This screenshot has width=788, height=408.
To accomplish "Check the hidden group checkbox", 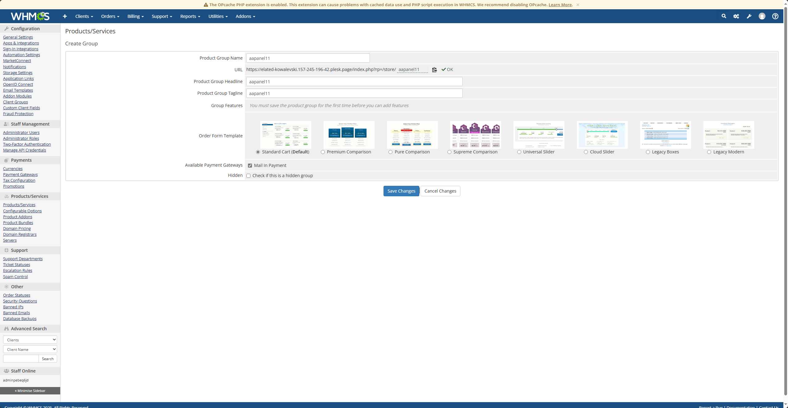I will click(248, 176).
